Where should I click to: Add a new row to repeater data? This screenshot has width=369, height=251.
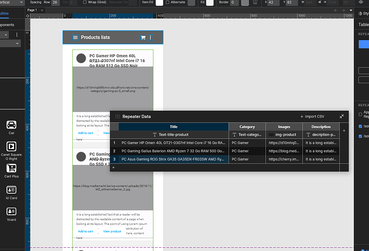point(113,168)
